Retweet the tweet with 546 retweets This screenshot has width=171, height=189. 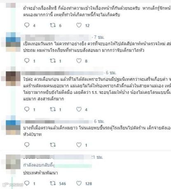click(53, 183)
